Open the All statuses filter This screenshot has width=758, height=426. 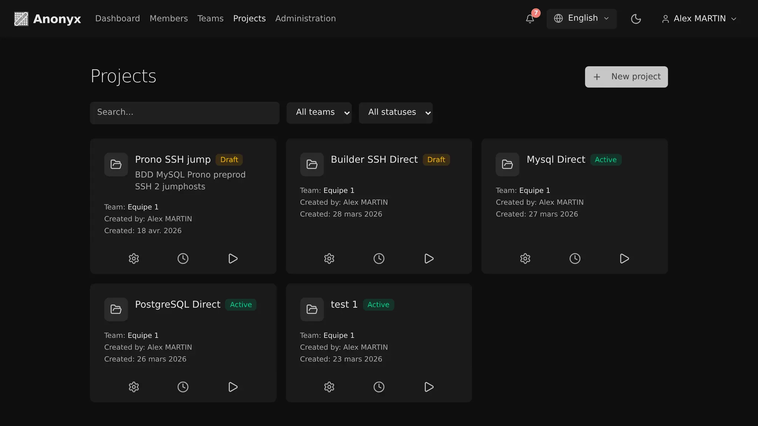tap(396, 112)
